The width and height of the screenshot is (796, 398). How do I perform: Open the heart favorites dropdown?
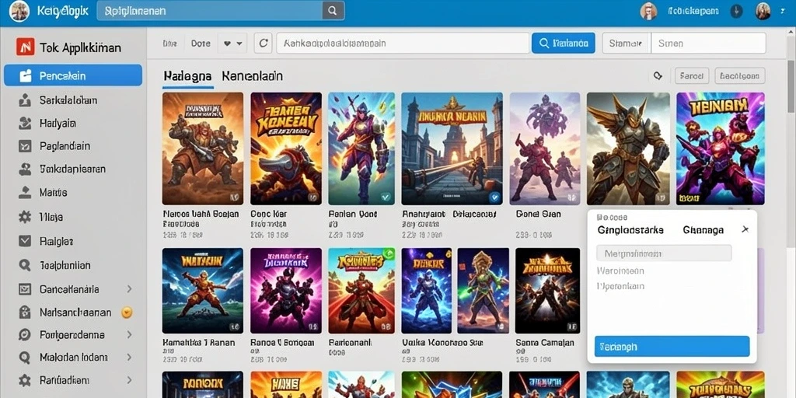point(232,44)
